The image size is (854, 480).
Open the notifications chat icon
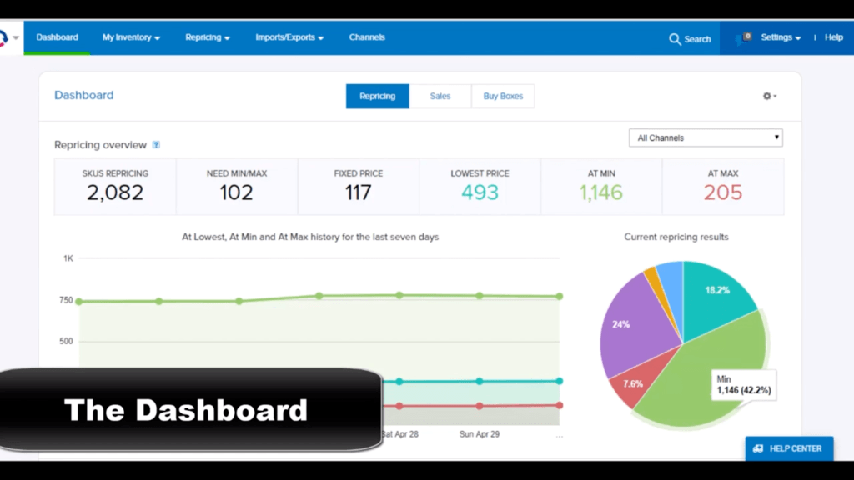(x=743, y=38)
